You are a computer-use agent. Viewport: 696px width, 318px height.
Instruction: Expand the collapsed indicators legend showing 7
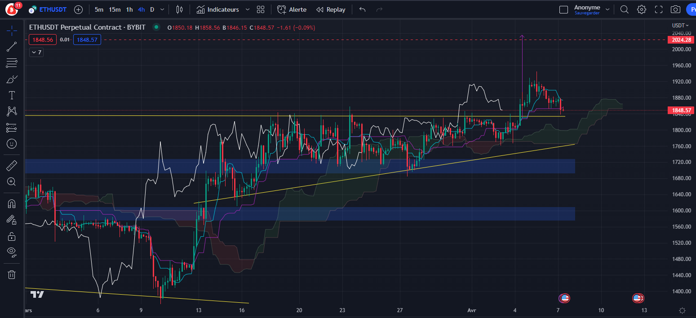pyautogui.click(x=36, y=53)
